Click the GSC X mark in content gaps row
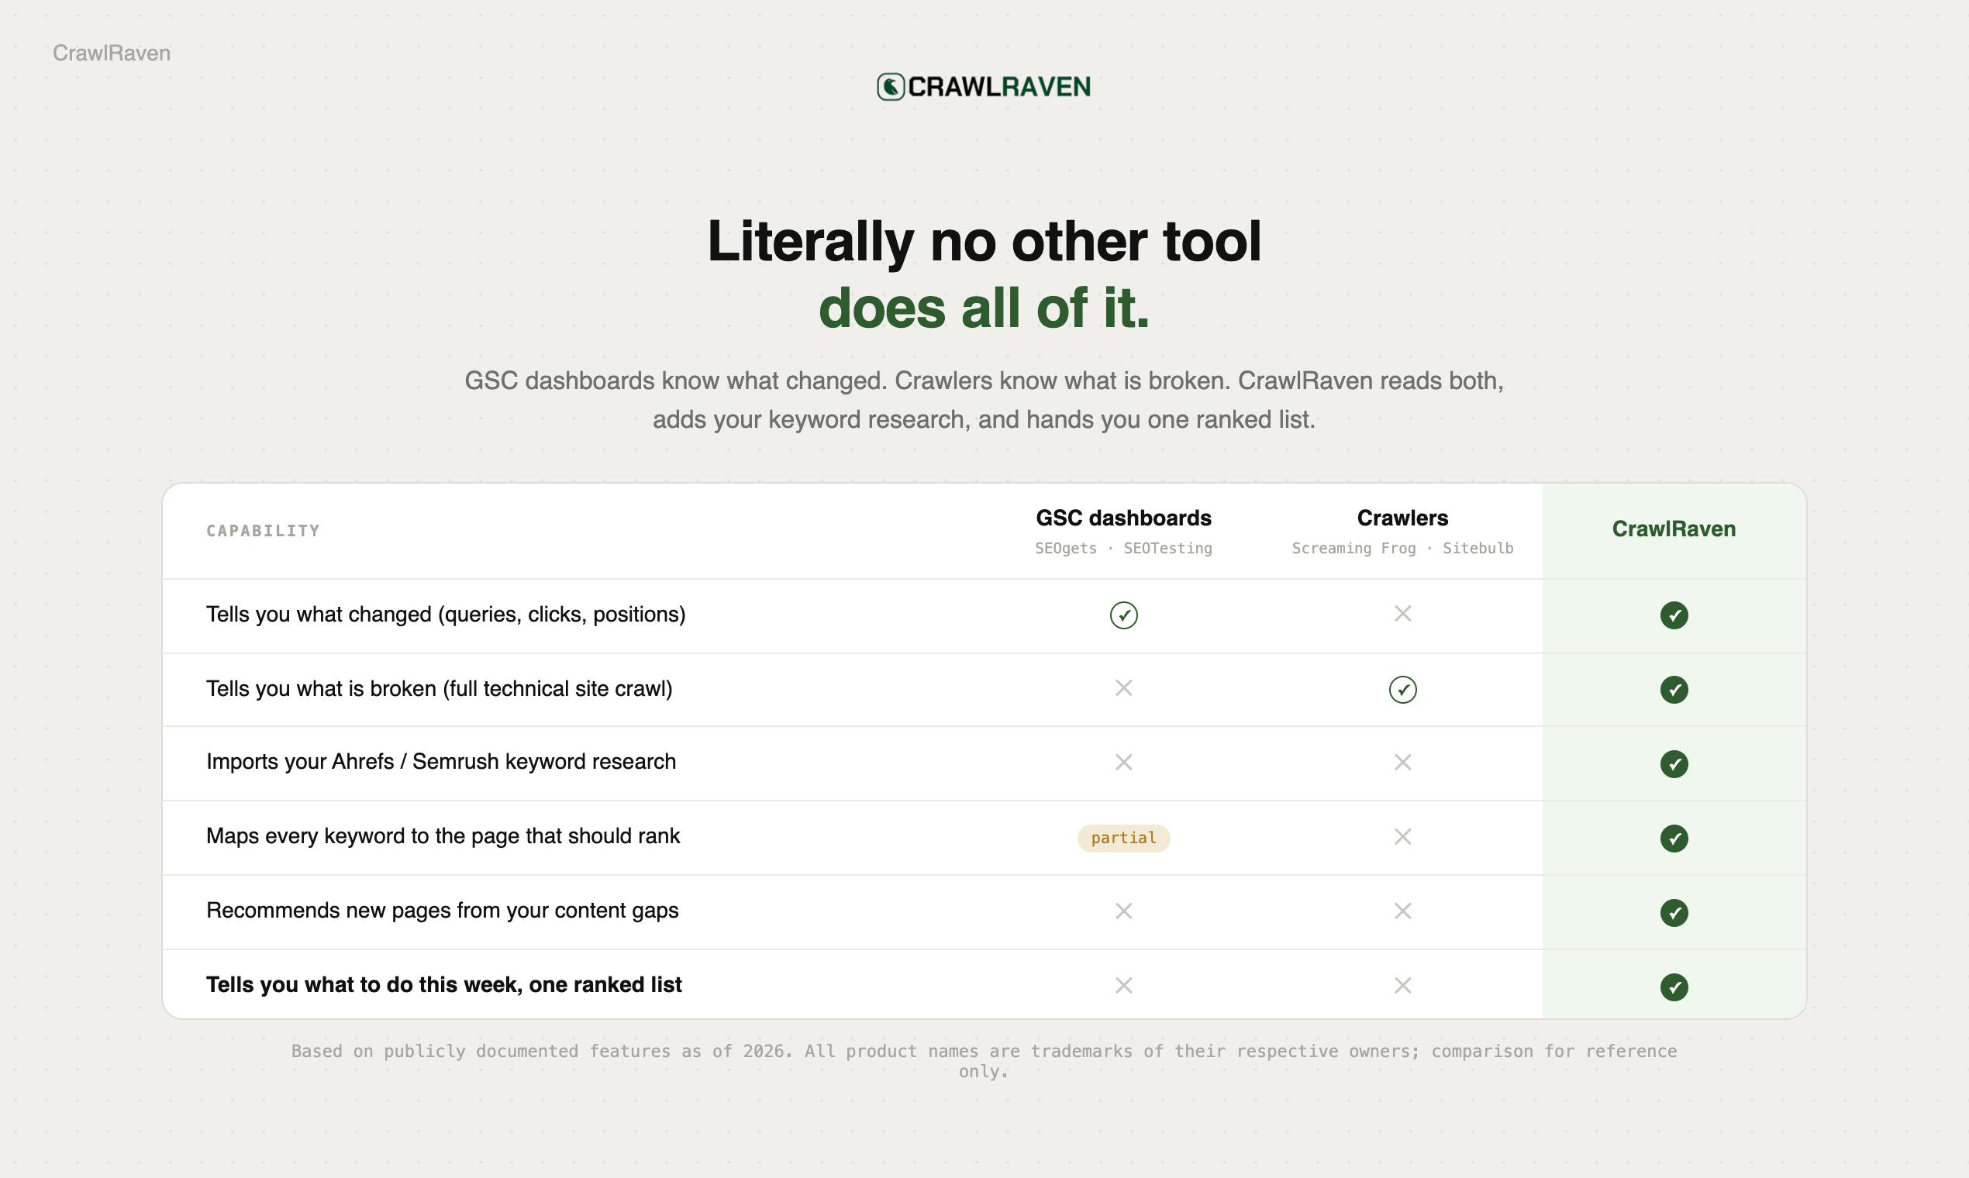The height and width of the screenshot is (1178, 1969). click(1123, 911)
